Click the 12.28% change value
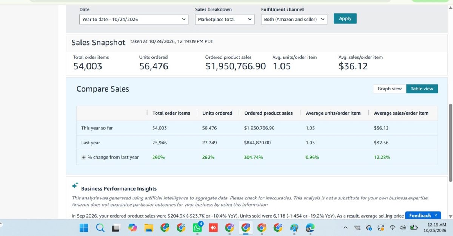 tap(382, 157)
